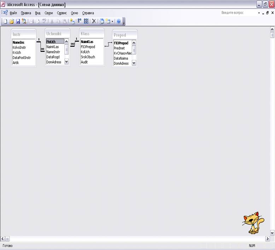Screen dimensions: 275x250
Task: Click the Database Window toolbar icon
Action: (x=102, y=22)
